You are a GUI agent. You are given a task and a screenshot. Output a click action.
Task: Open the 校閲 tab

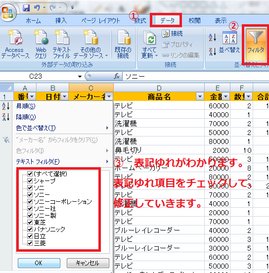[195, 21]
